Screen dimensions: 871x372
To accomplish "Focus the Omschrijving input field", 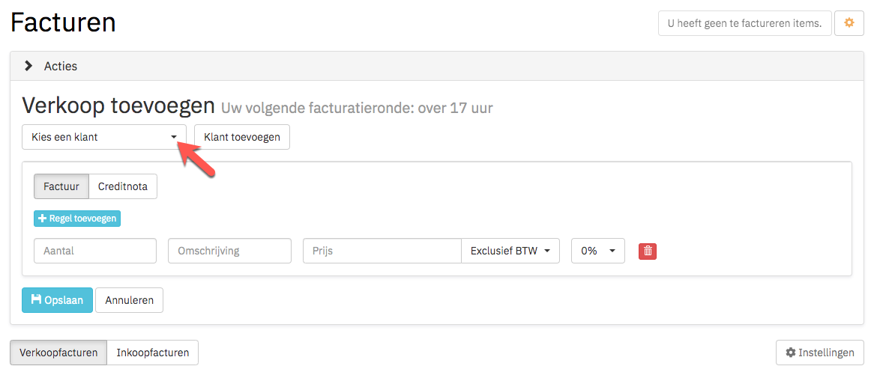I will click(x=229, y=251).
